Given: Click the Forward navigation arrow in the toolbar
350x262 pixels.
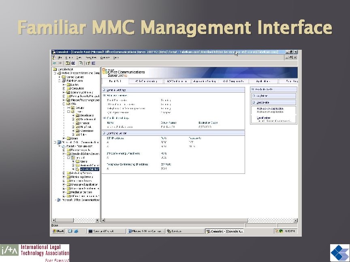Looking at the screenshot, I should point(60,63).
